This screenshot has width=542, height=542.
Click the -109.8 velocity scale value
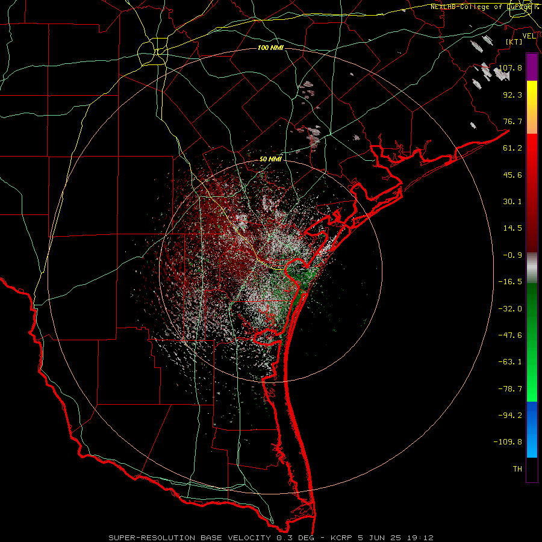[508, 442]
